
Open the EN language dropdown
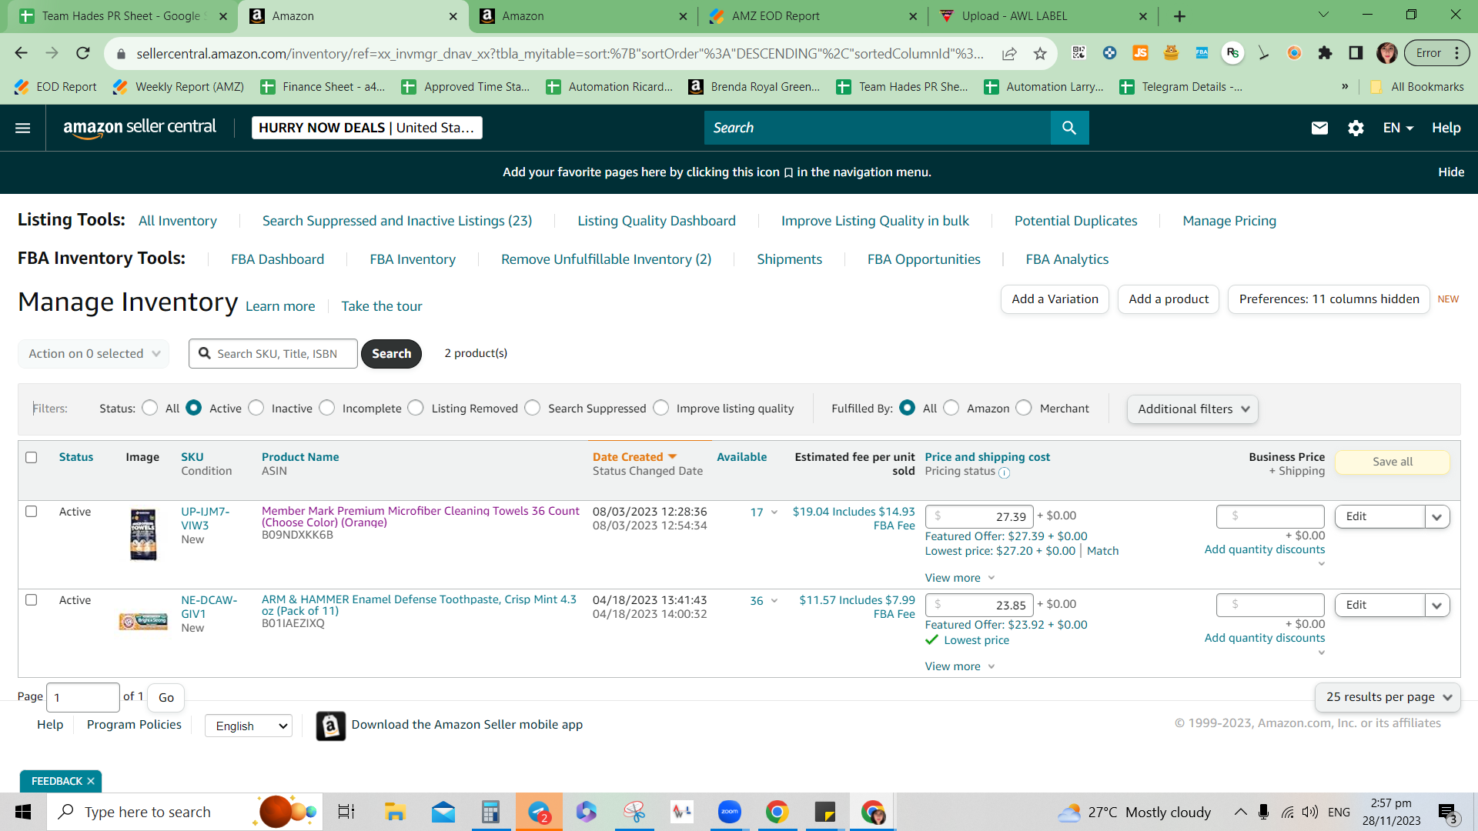point(1398,128)
